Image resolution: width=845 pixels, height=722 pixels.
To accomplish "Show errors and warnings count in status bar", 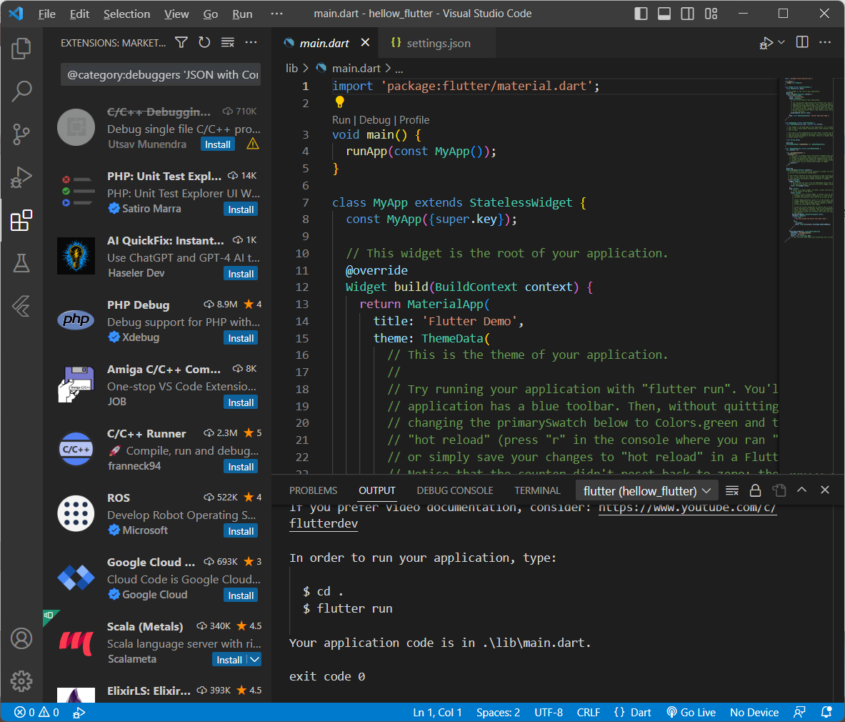I will click(x=36, y=712).
